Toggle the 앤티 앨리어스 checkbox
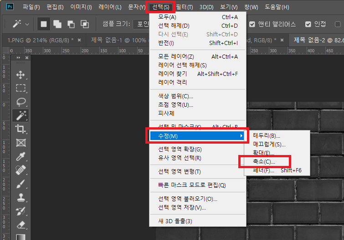Screen dimensions: 344x240 click(252, 24)
